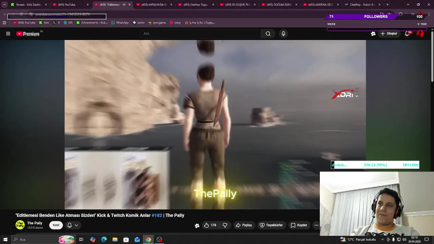Image resolution: width=434 pixels, height=244 pixels.
Task: Open The Pally channel name link
Action: pos(35,223)
